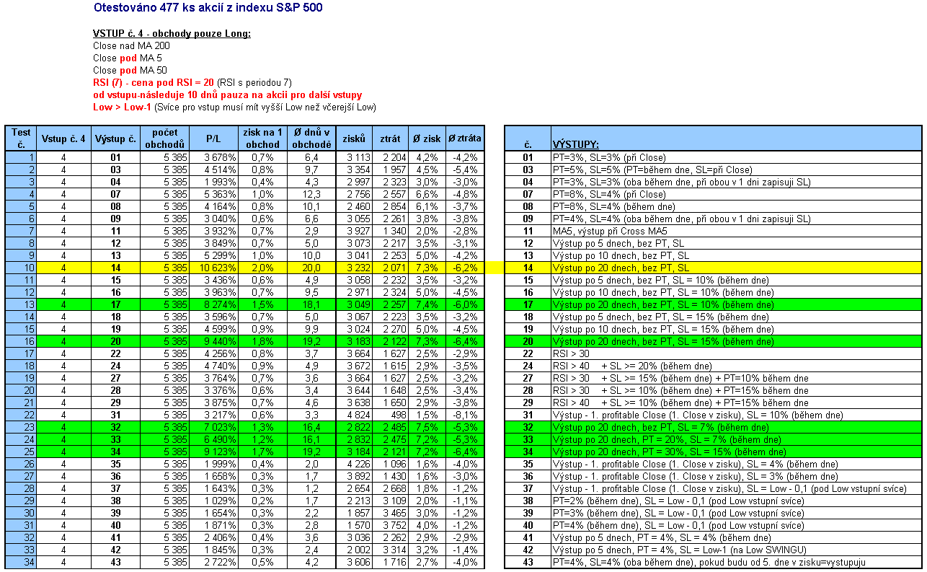927x572 pixels.
Task: Click the 'Test č.' column header
Action: tap(21, 138)
